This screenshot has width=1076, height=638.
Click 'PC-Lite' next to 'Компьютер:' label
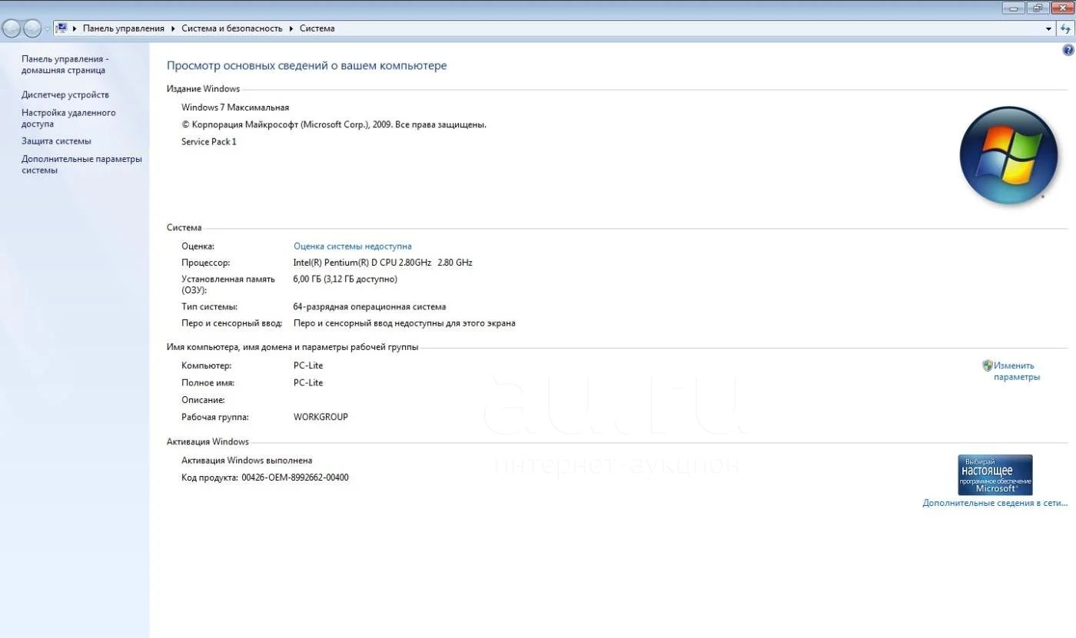(x=308, y=366)
